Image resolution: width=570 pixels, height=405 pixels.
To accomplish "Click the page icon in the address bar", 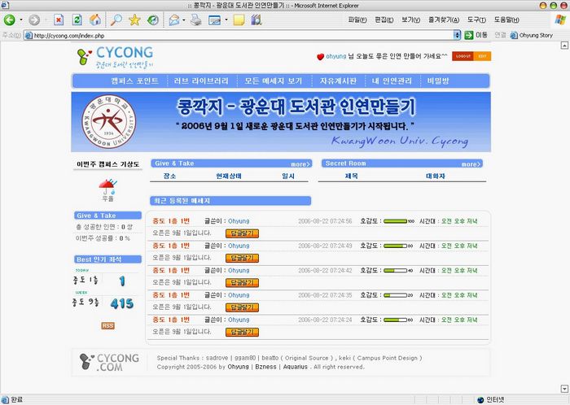I will point(28,36).
